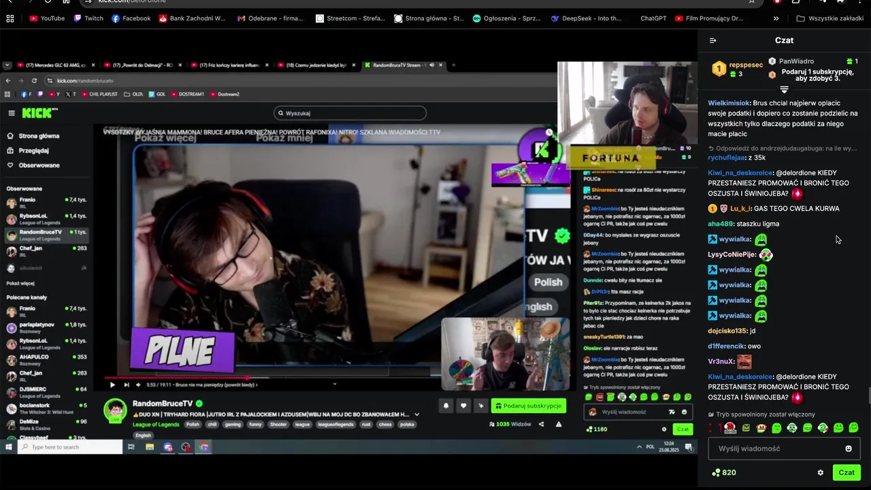Open the emoji picker in the message box
The image size is (871, 490).
[x=849, y=448]
